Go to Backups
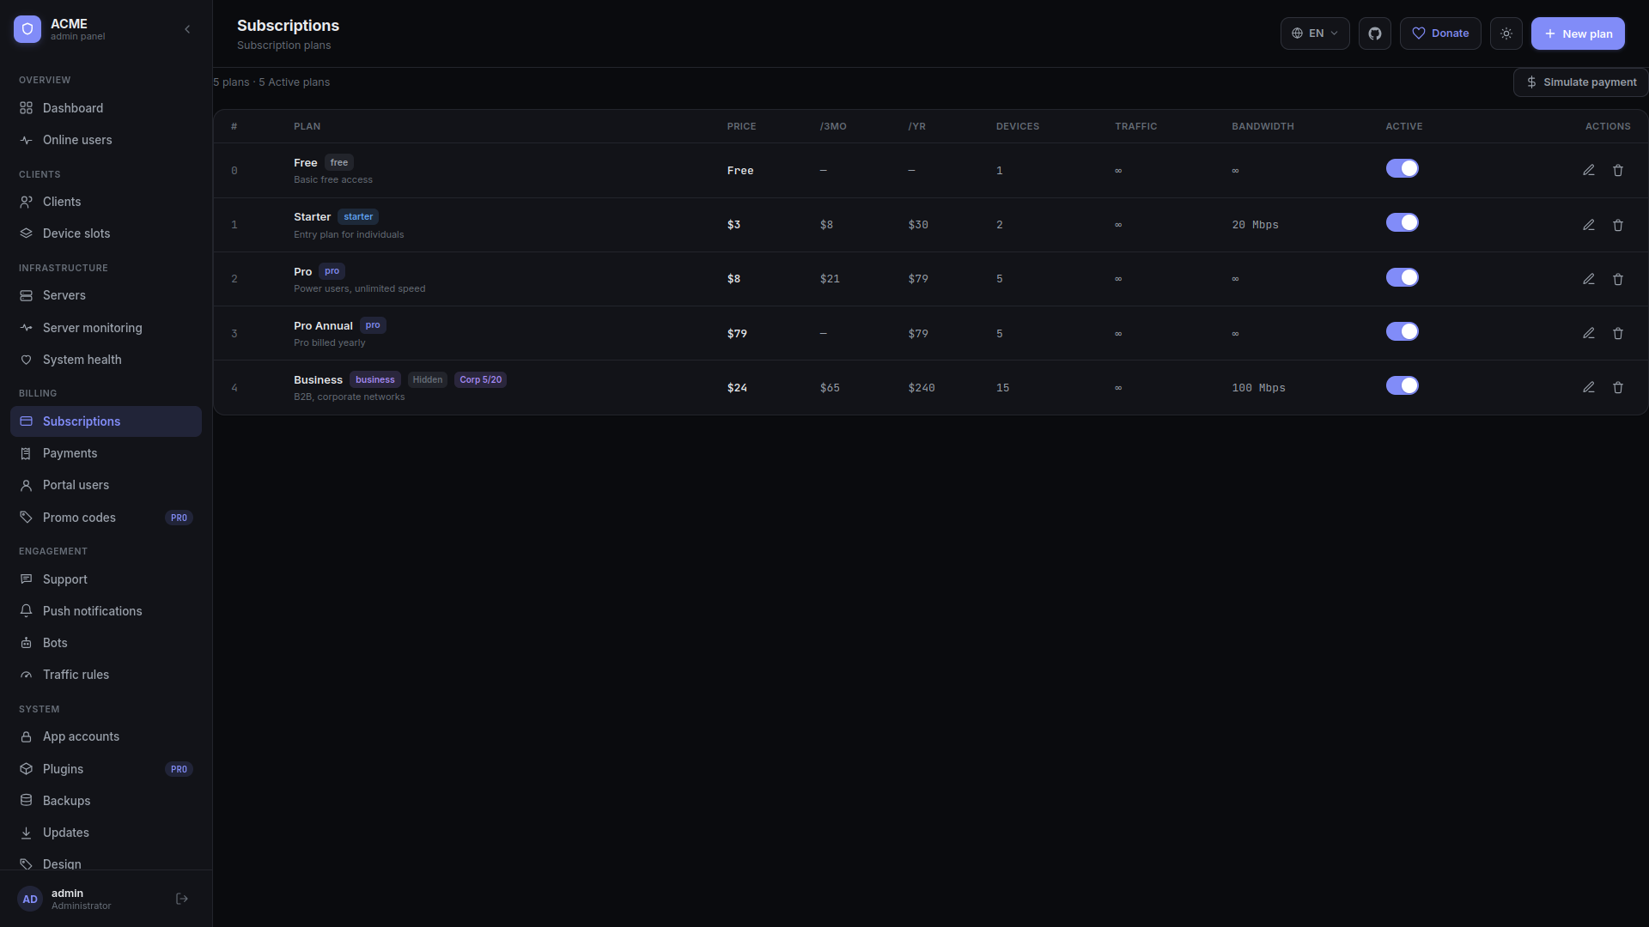1649x927 pixels. point(106,801)
